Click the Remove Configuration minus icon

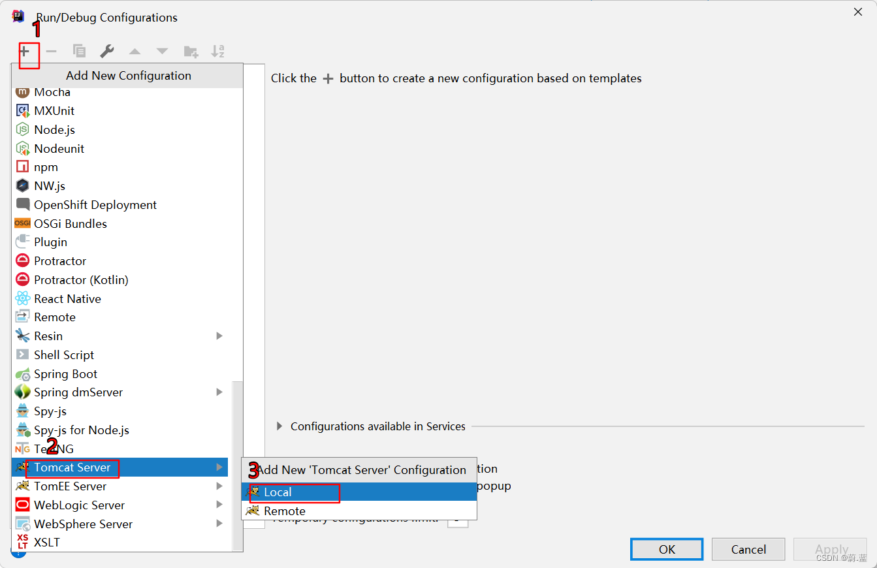[x=51, y=51]
